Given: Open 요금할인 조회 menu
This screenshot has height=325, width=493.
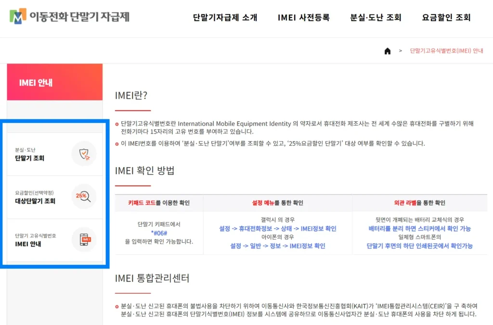Looking at the screenshot, I should pyautogui.click(x=446, y=18).
